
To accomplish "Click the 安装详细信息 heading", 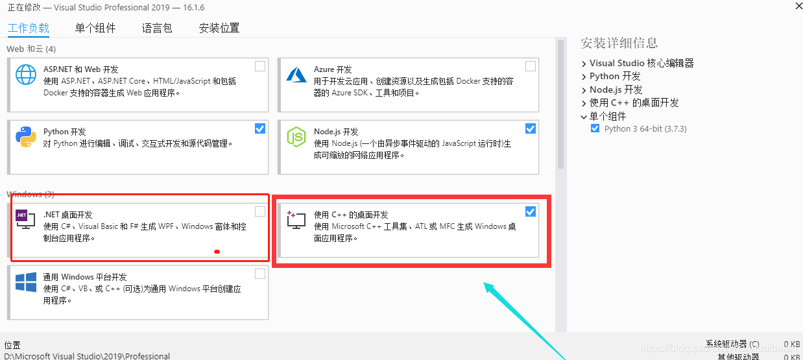I will pos(619,43).
